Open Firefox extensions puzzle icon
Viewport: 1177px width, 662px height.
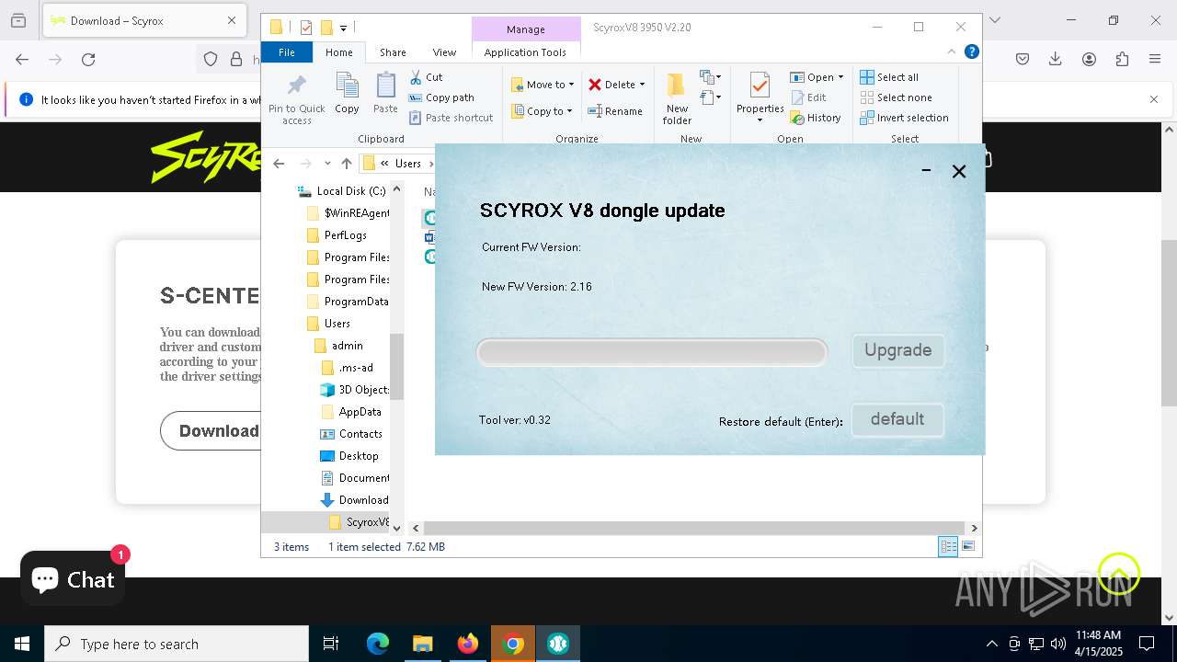coord(1122,59)
